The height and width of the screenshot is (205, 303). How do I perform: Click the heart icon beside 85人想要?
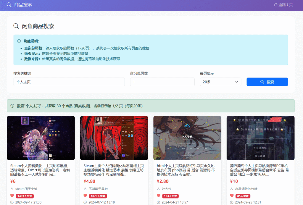click(232, 196)
